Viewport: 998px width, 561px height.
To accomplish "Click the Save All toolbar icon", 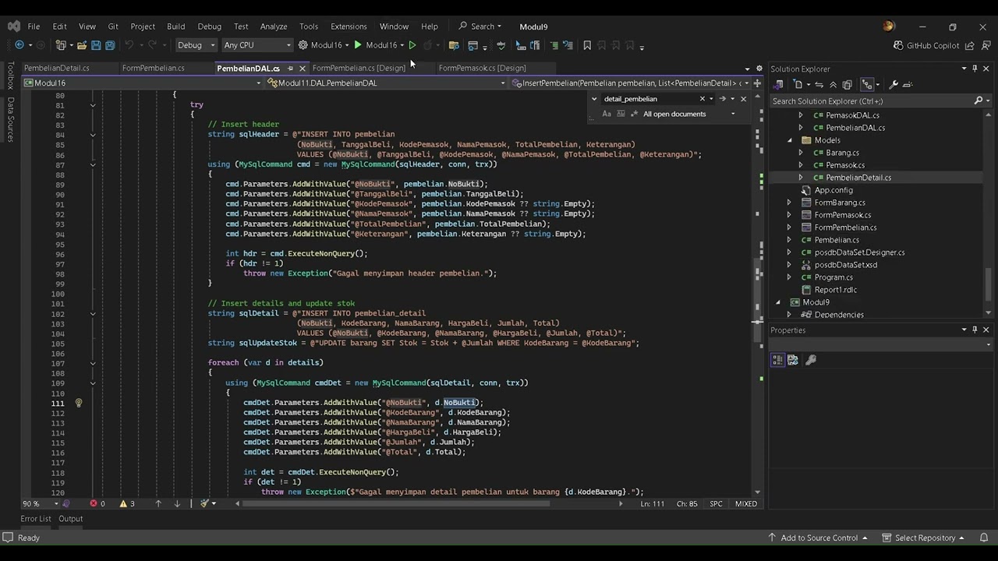I will 110,45.
